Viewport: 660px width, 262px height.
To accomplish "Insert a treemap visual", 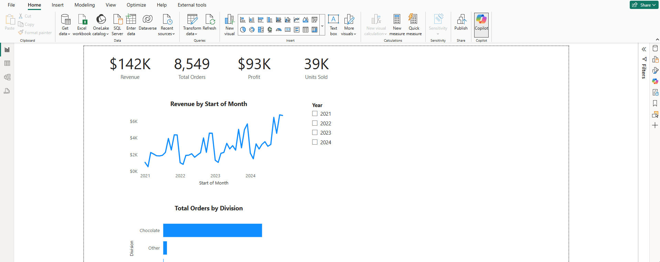I will click(261, 30).
